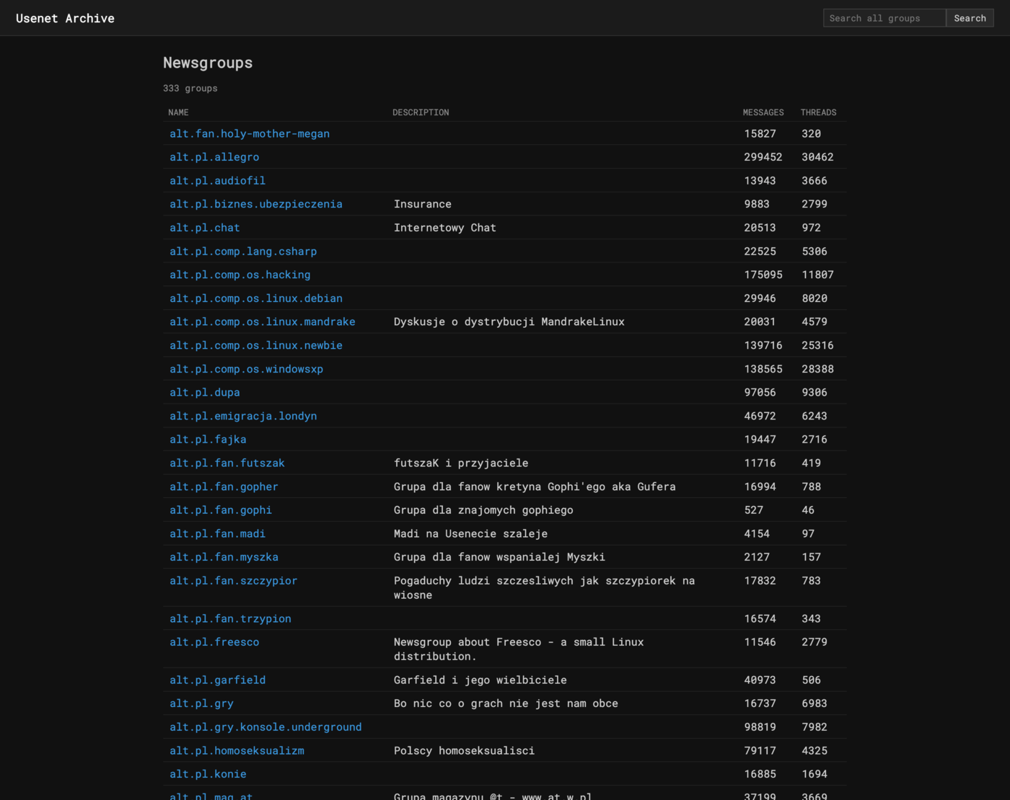Click the Polscy homoseksualisci description
Screen dimensions: 1010x800
click(x=465, y=751)
